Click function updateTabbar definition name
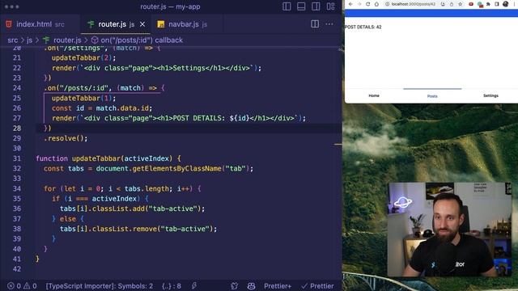This screenshot has height=291, width=518. pos(96,158)
